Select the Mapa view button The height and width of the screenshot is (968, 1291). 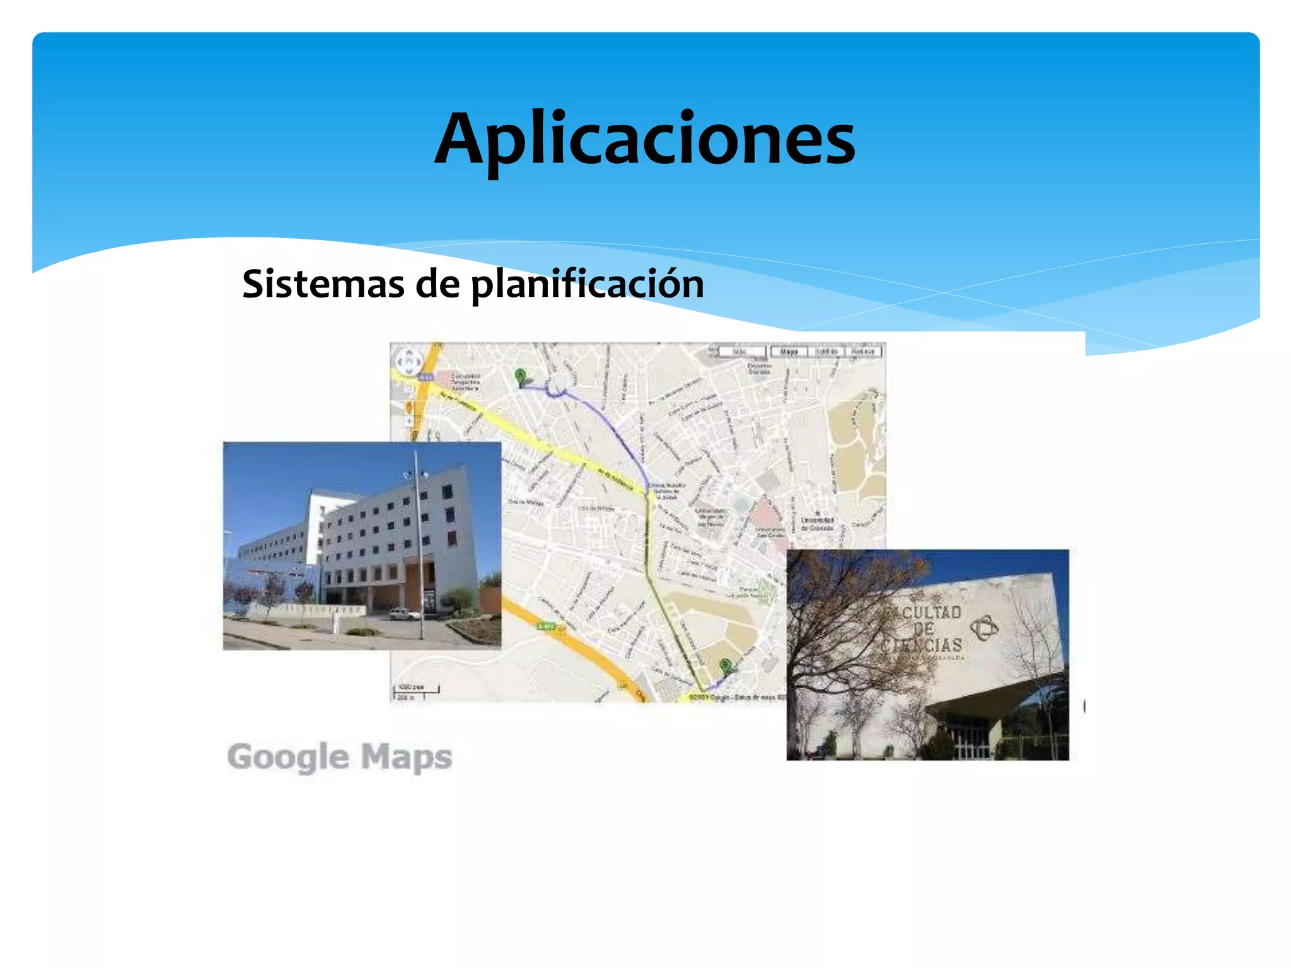(789, 352)
